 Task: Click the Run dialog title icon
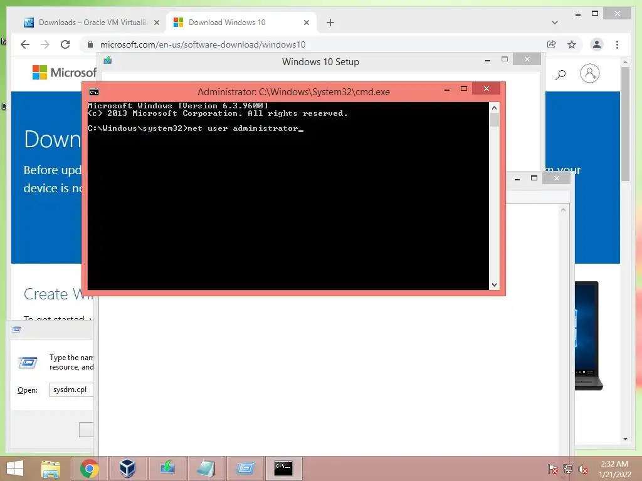[16, 329]
